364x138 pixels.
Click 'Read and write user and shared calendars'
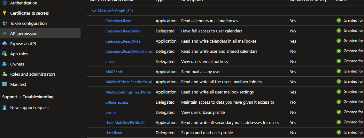[219, 51]
